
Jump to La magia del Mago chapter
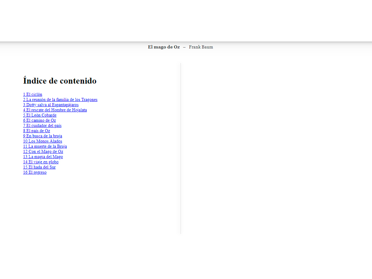[43, 157]
